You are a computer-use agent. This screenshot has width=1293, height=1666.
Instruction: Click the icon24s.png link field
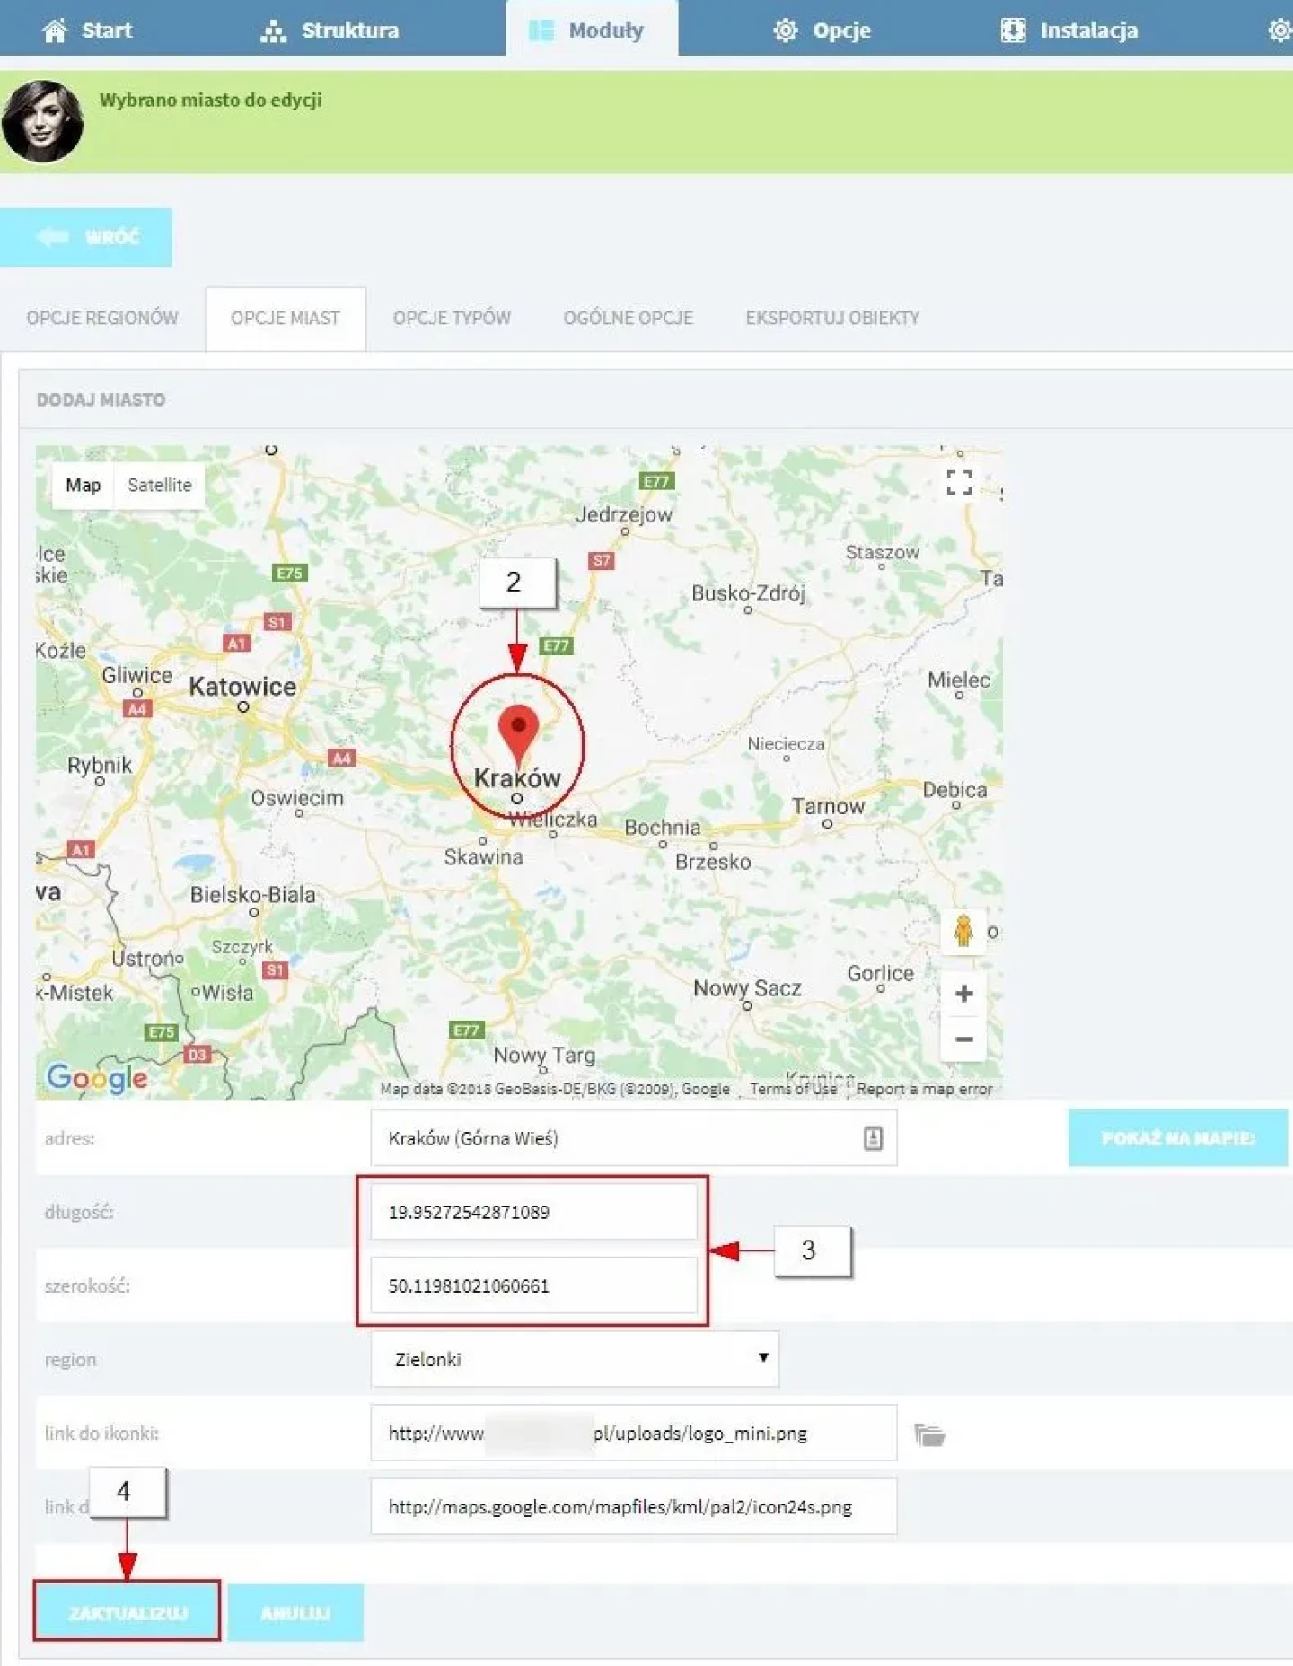coord(633,1506)
